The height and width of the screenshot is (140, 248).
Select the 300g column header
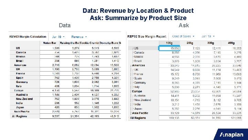210,43
